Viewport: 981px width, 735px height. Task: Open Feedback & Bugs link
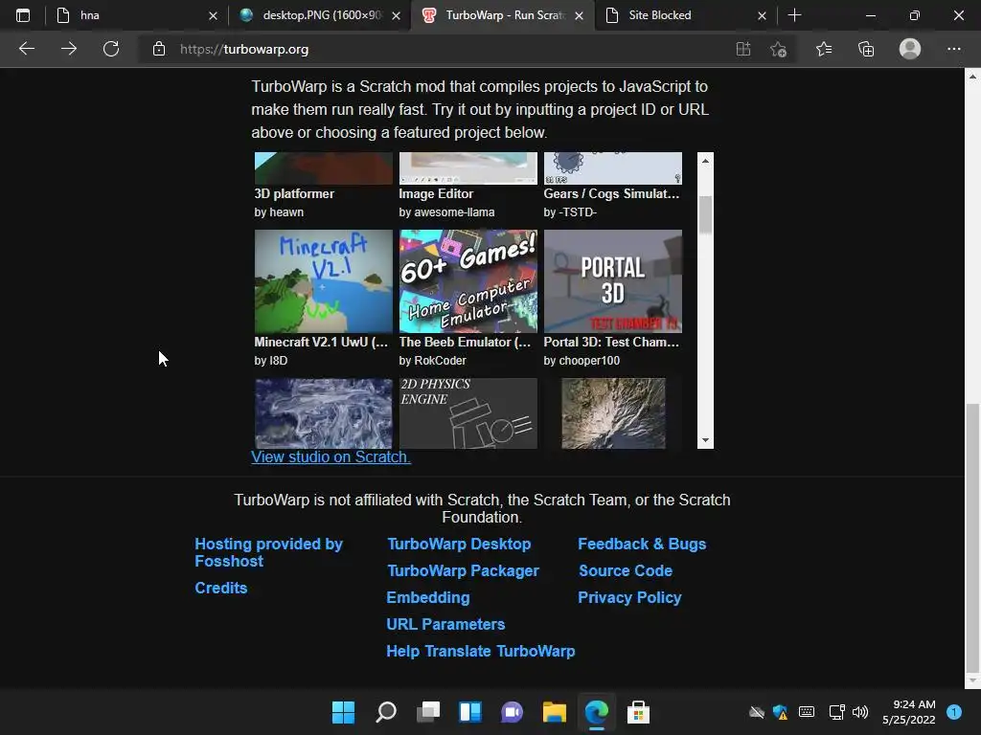tap(642, 544)
